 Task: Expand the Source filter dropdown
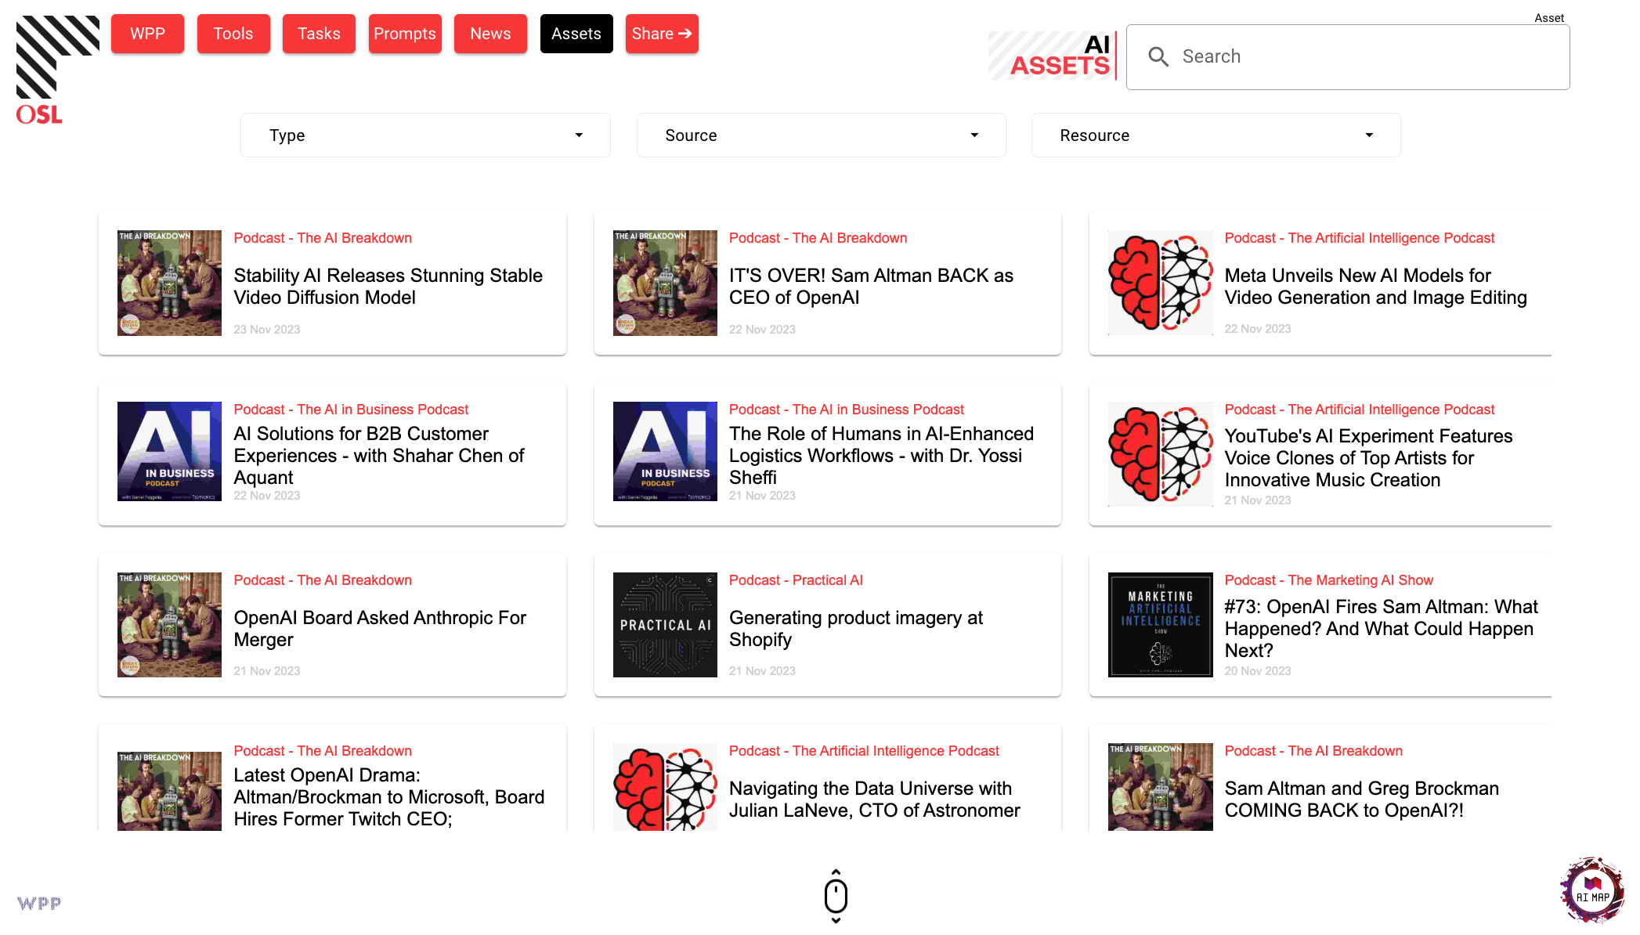(x=821, y=135)
